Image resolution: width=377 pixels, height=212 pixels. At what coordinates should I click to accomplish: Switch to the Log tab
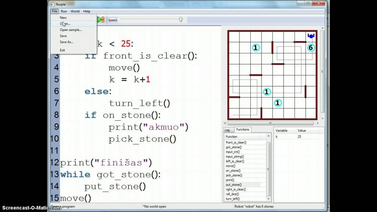click(x=227, y=130)
